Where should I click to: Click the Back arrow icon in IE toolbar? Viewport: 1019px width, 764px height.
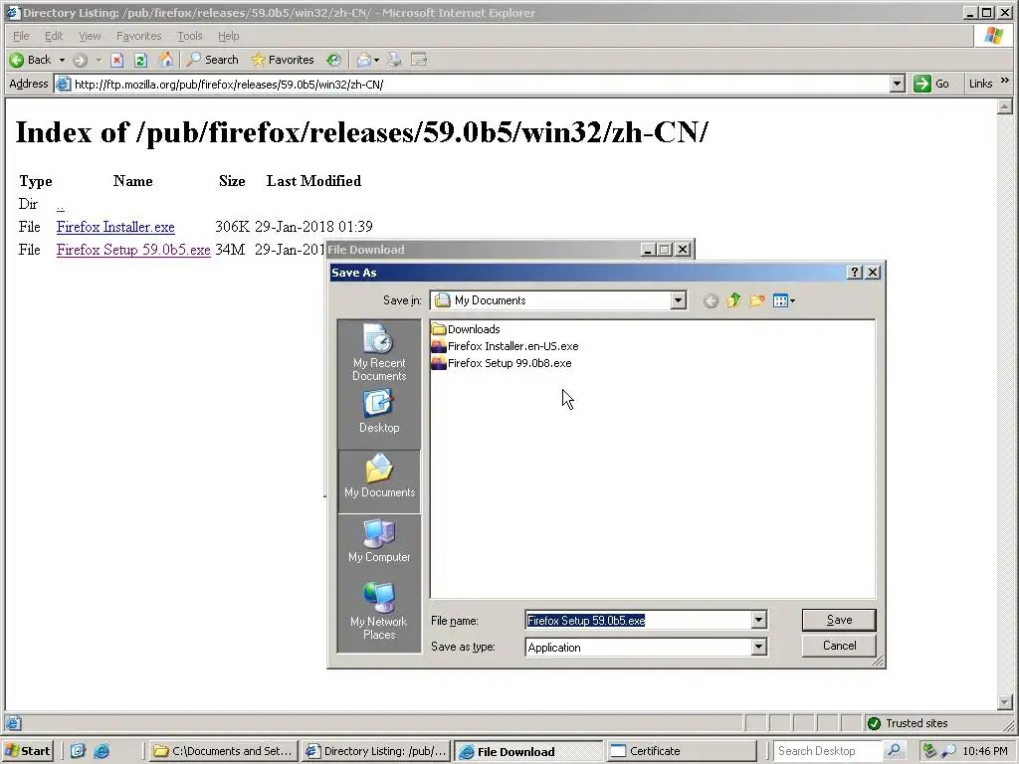[x=17, y=60]
